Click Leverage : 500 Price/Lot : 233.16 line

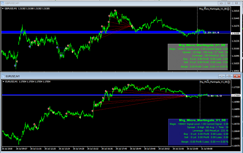(x=210, y=131)
